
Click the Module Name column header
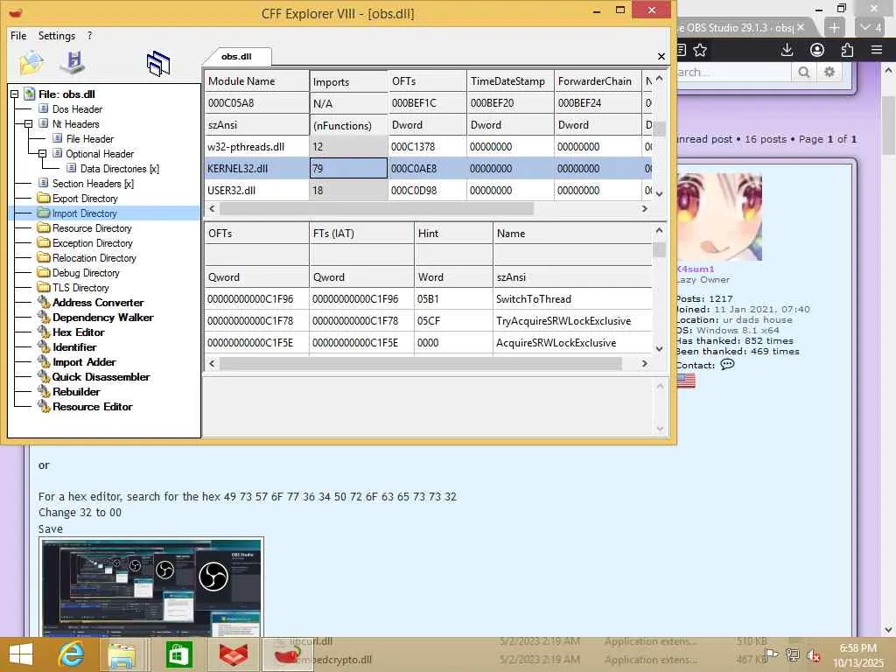pyautogui.click(x=256, y=81)
